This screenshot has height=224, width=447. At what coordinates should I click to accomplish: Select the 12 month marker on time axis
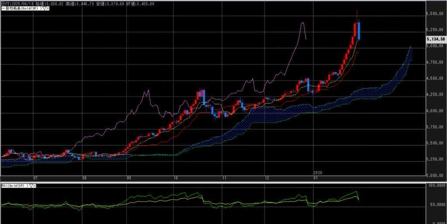(x=266, y=178)
